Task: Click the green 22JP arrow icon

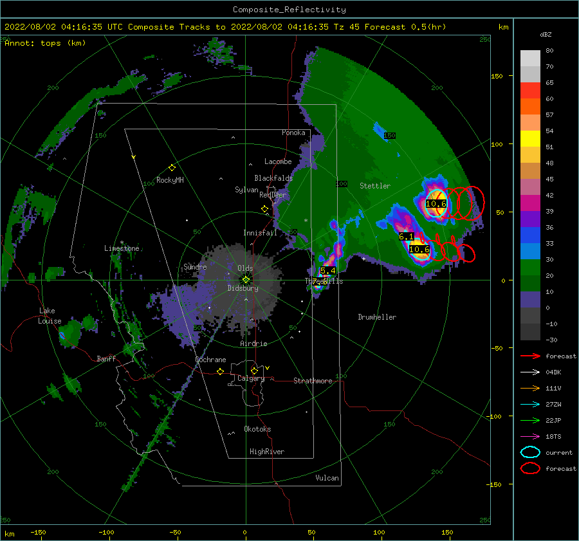Action: (530, 420)
